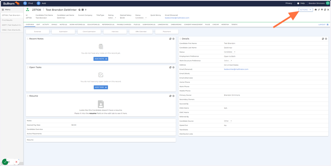Open 26917 Test Stadium sidebar item

(12, 25)
